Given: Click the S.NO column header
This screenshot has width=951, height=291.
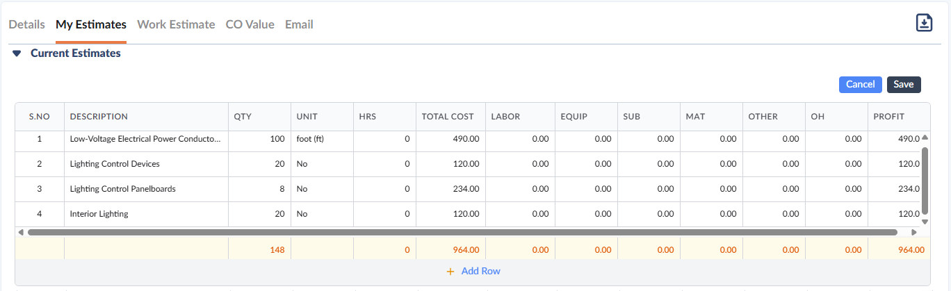Looking at the screenshot, I should 40,117.
